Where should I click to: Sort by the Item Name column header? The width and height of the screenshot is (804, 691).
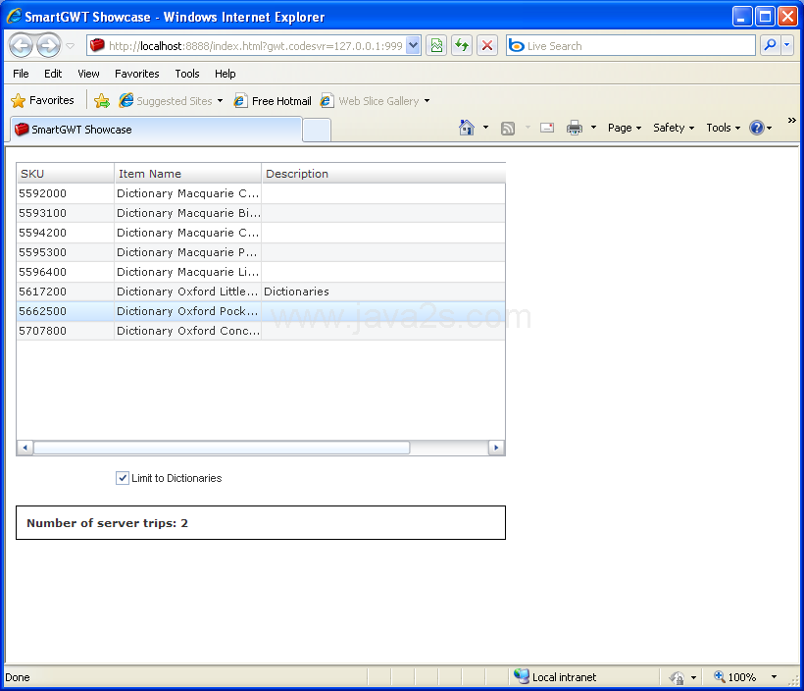187,174
